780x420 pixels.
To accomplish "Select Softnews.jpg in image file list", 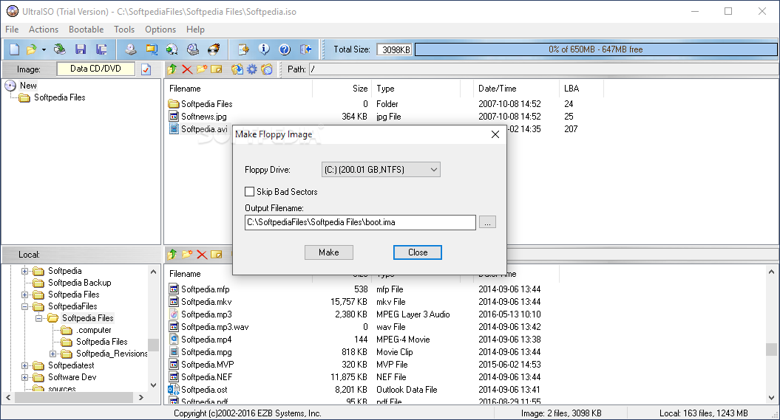I will coord(203,117).
